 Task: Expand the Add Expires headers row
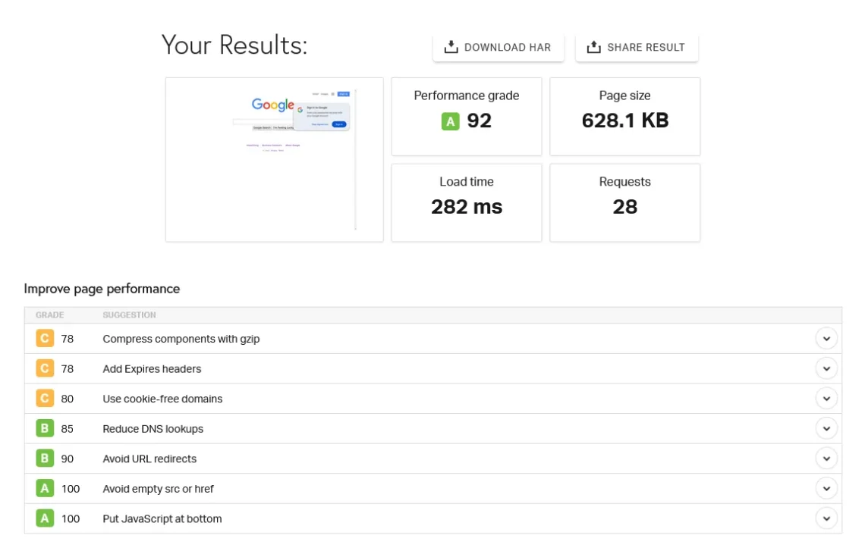tap(826, 368)
